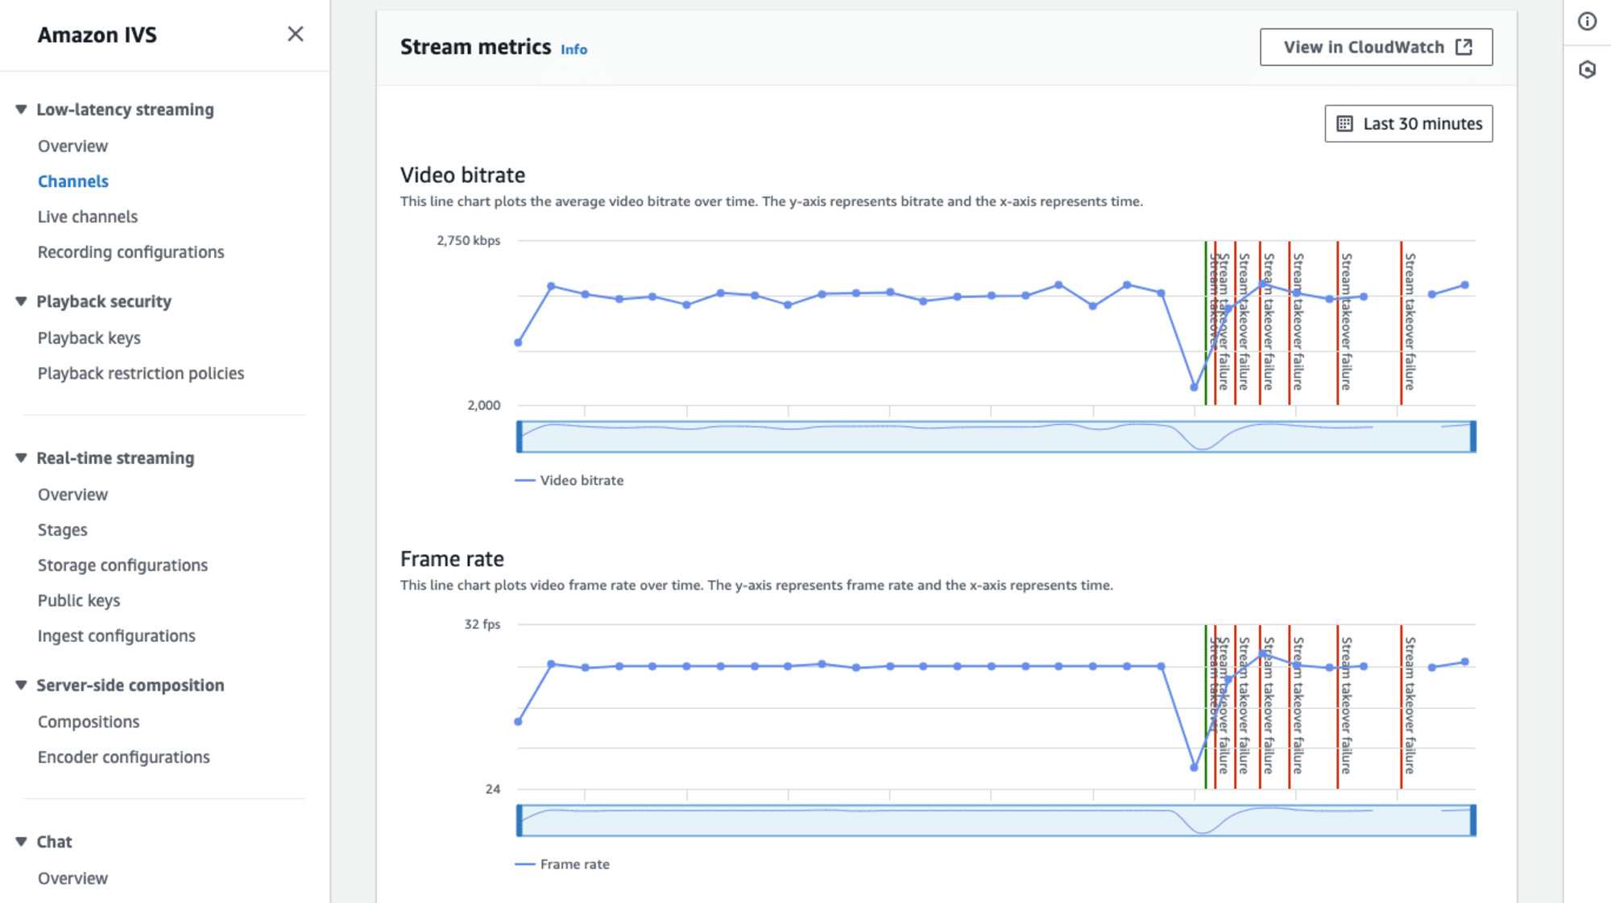Viewport: 1611px width, 903px height.
Task: Click the Frame rate overview minimap area
Action: click(x=996, y=820)
